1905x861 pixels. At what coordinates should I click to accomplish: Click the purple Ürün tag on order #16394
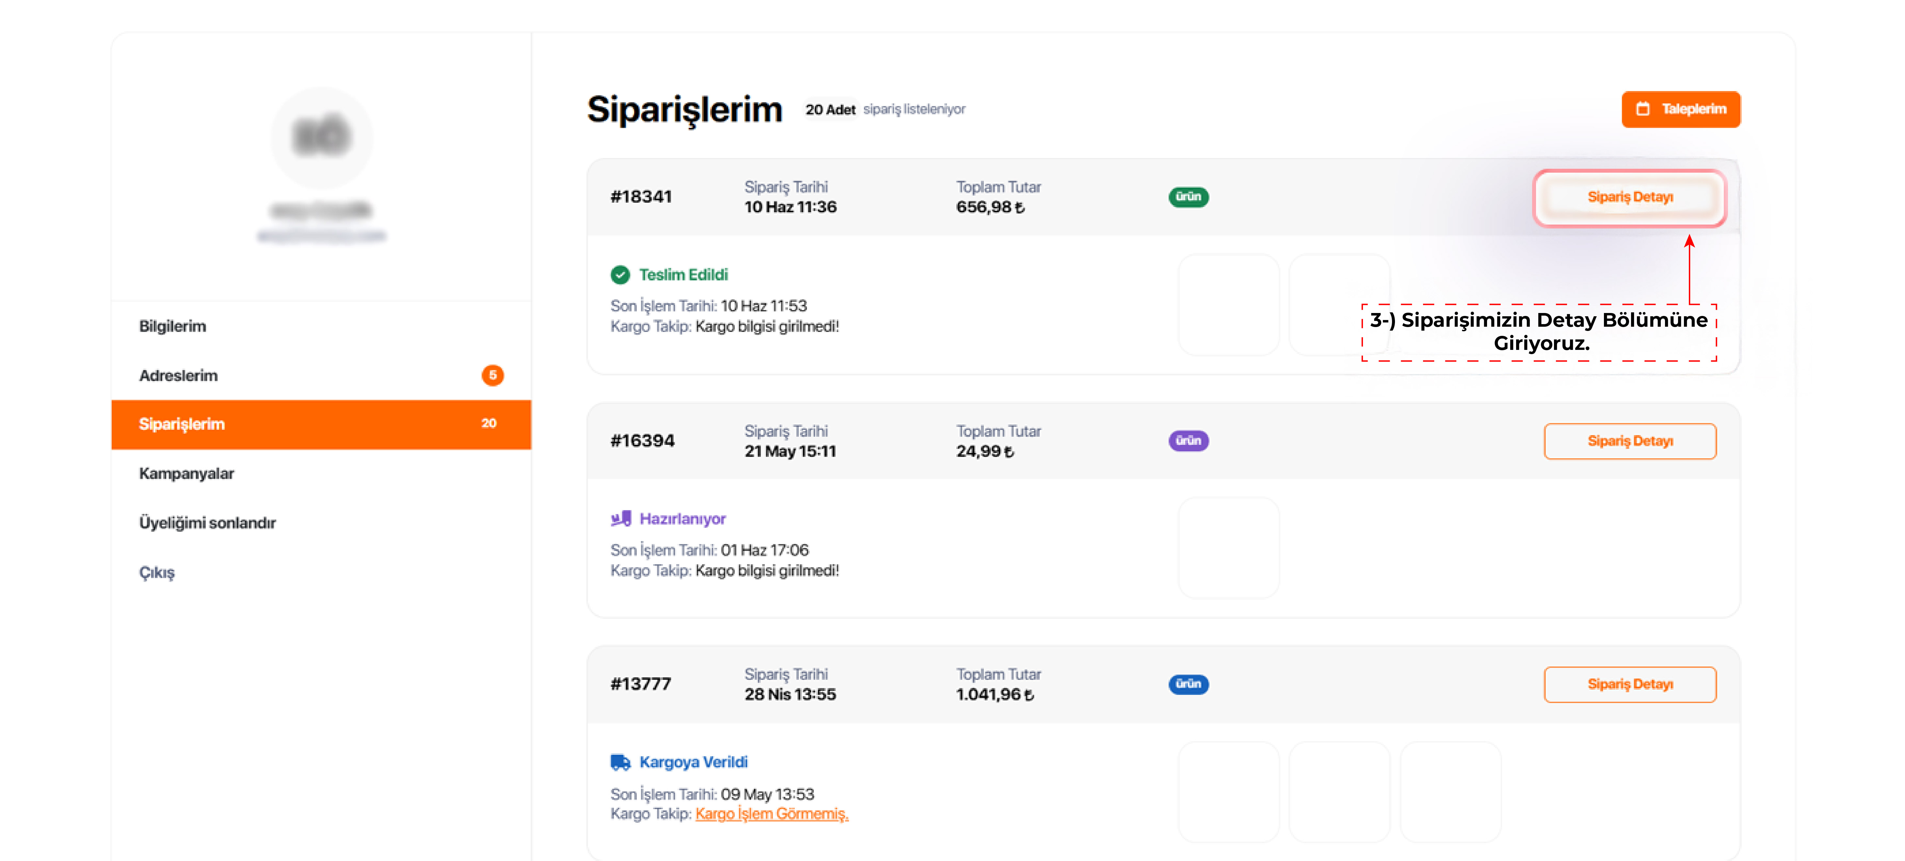[1188, 441]
